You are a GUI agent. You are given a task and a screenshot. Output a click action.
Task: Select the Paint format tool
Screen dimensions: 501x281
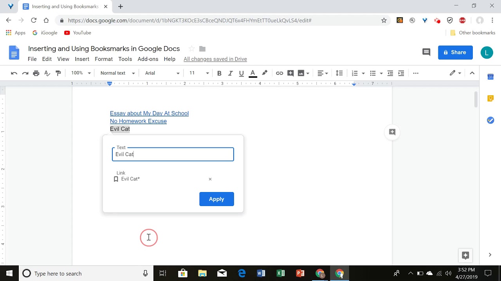[x=58, y=73]
